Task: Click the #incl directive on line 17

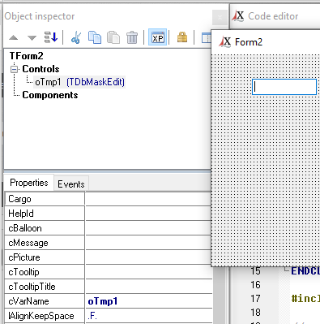Action: [x=305, y=299]
